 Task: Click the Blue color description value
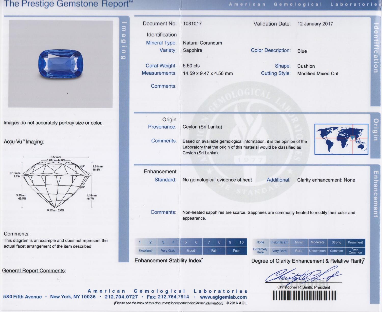(x=302, y=51)
